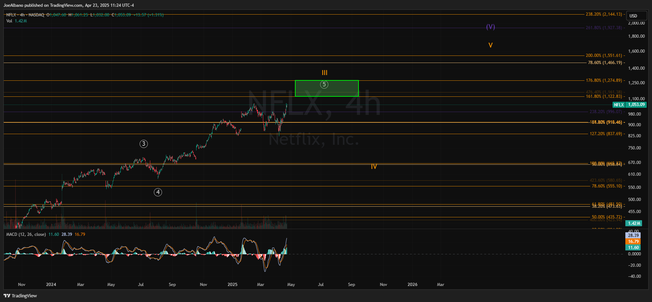Click the 610.00 price scale label
The image size is (652, 302).
[635, 174]
